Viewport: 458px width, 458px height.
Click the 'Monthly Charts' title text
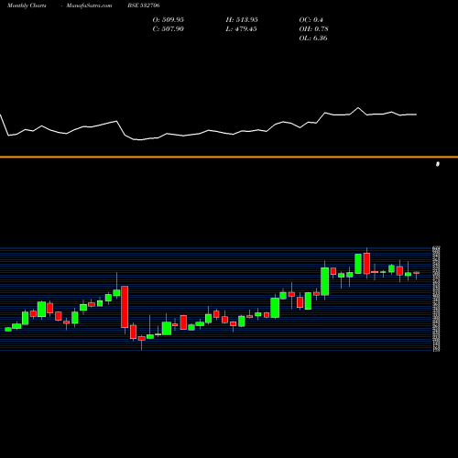27,5
